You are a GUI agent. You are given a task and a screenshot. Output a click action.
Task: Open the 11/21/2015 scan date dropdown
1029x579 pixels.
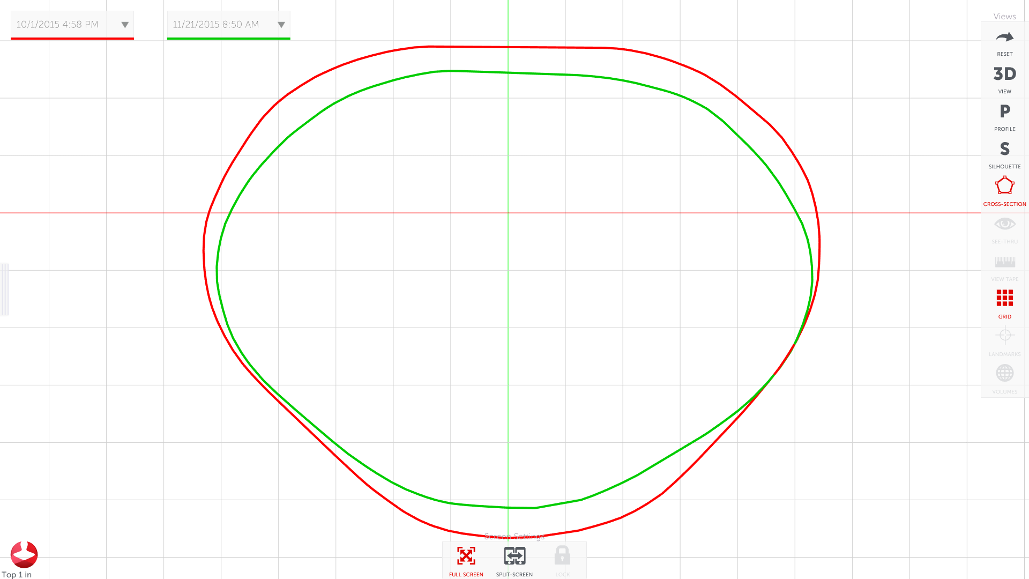(x=281, y=25)
